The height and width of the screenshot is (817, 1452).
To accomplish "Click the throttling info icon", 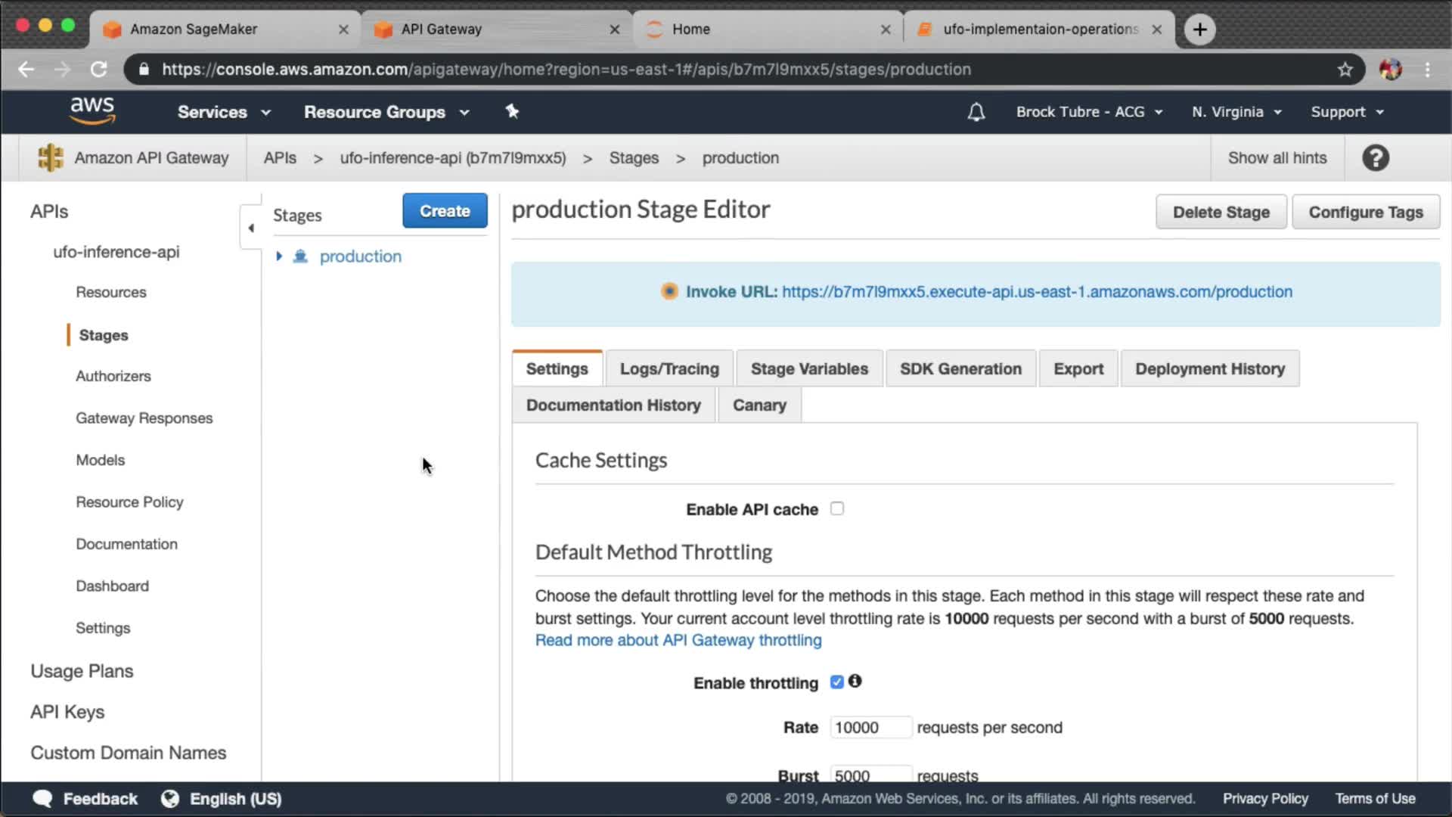I will click(x=855, y=681).
